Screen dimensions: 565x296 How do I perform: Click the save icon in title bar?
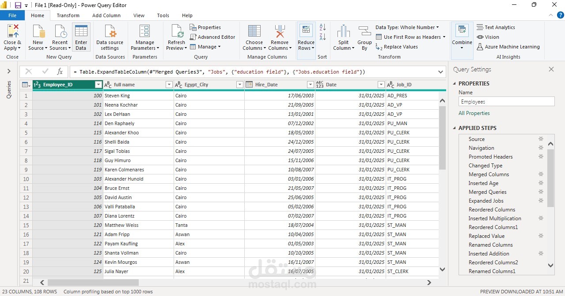coord(18,5)
